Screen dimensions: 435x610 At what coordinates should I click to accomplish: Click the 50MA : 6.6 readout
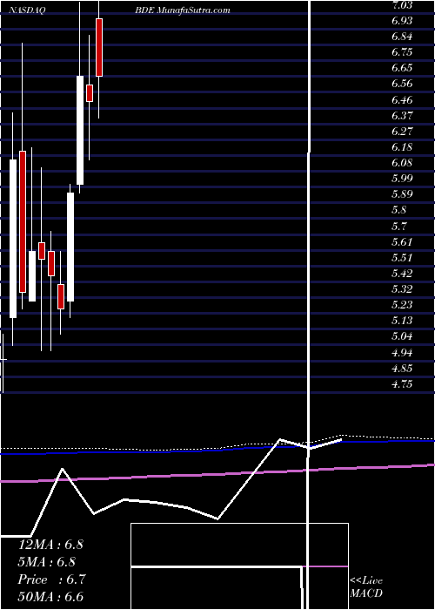50,597
